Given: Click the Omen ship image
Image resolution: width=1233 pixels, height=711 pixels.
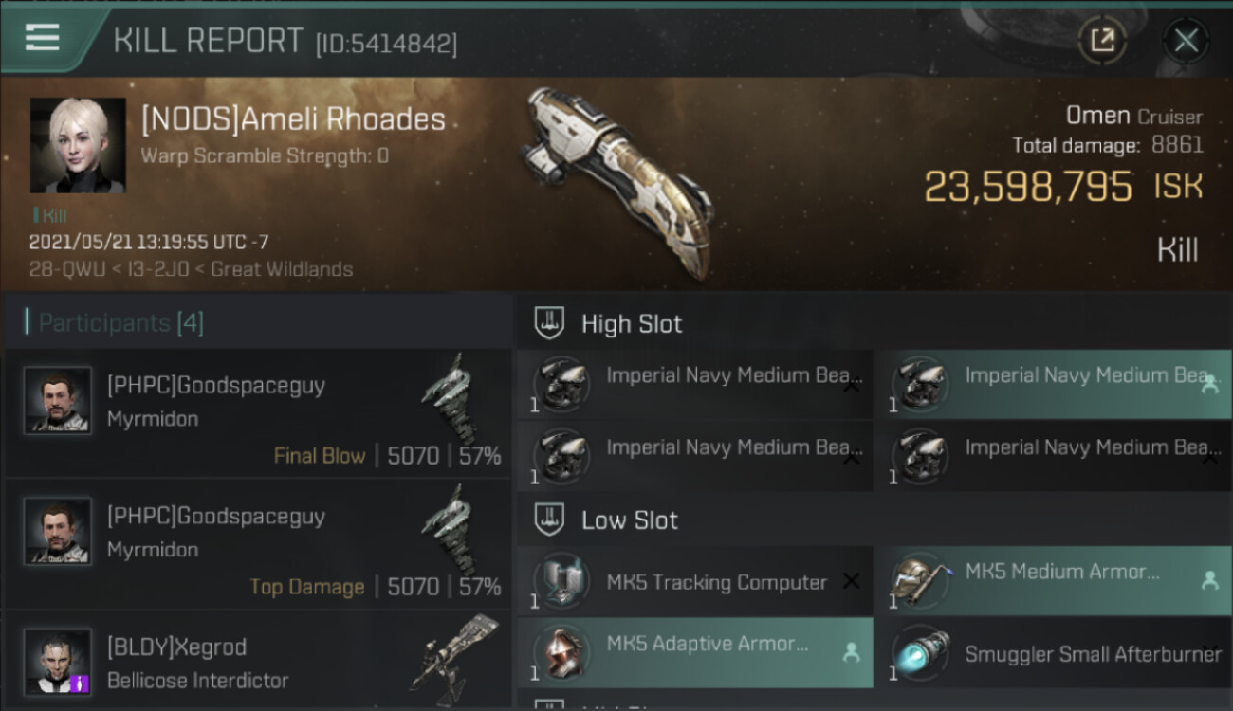Looking at the screenshot, I should [x=618, y=180].
